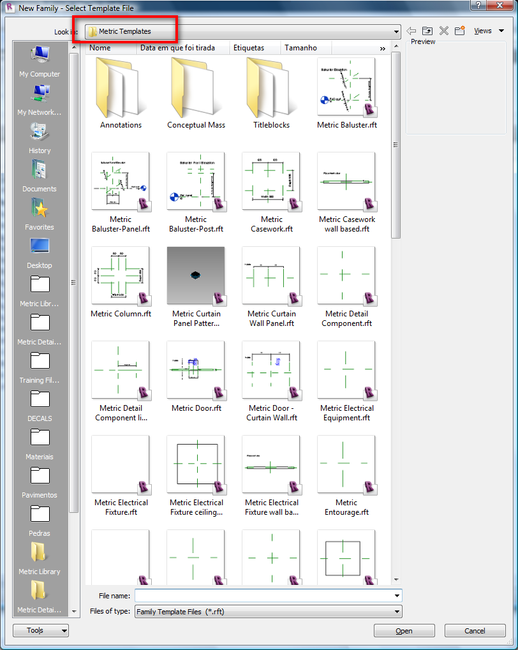Select Metric Curtain Wall Panel.rft

(271, 287)
